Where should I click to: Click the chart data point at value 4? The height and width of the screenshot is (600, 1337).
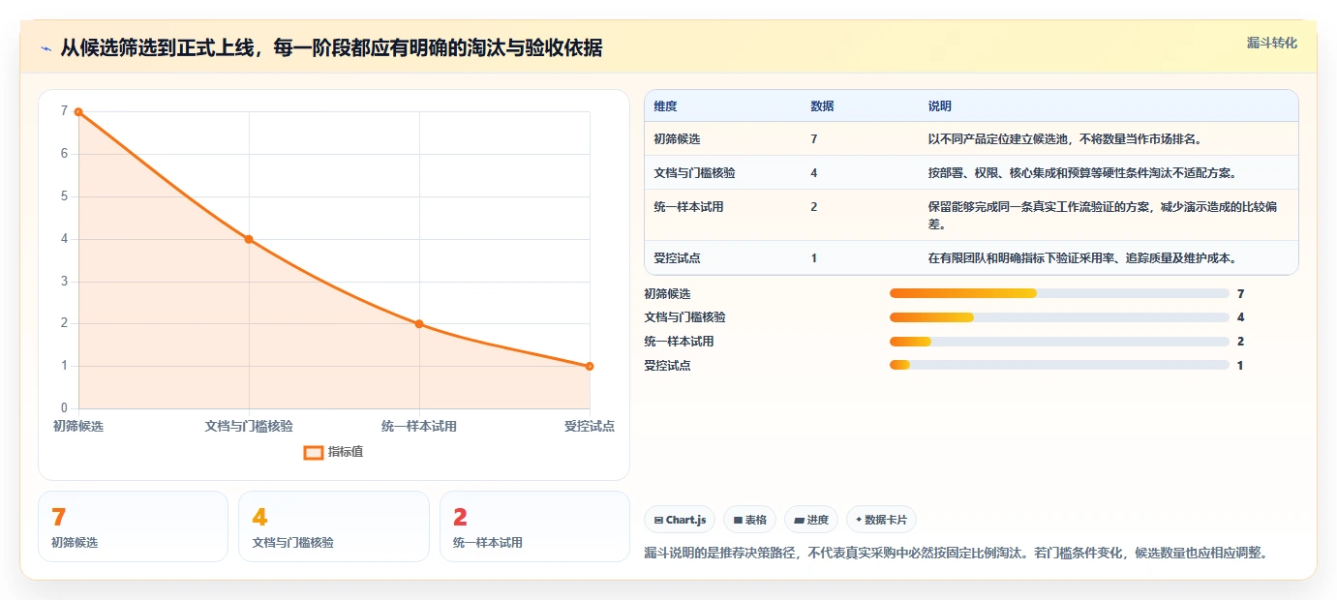(x=249, y=239)
